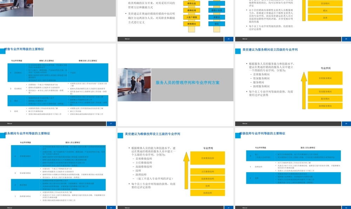The height and width of the screenshot is (209, 351).
Task: Click the yellow 助理技师 box
Action: (x=207, y=193)
